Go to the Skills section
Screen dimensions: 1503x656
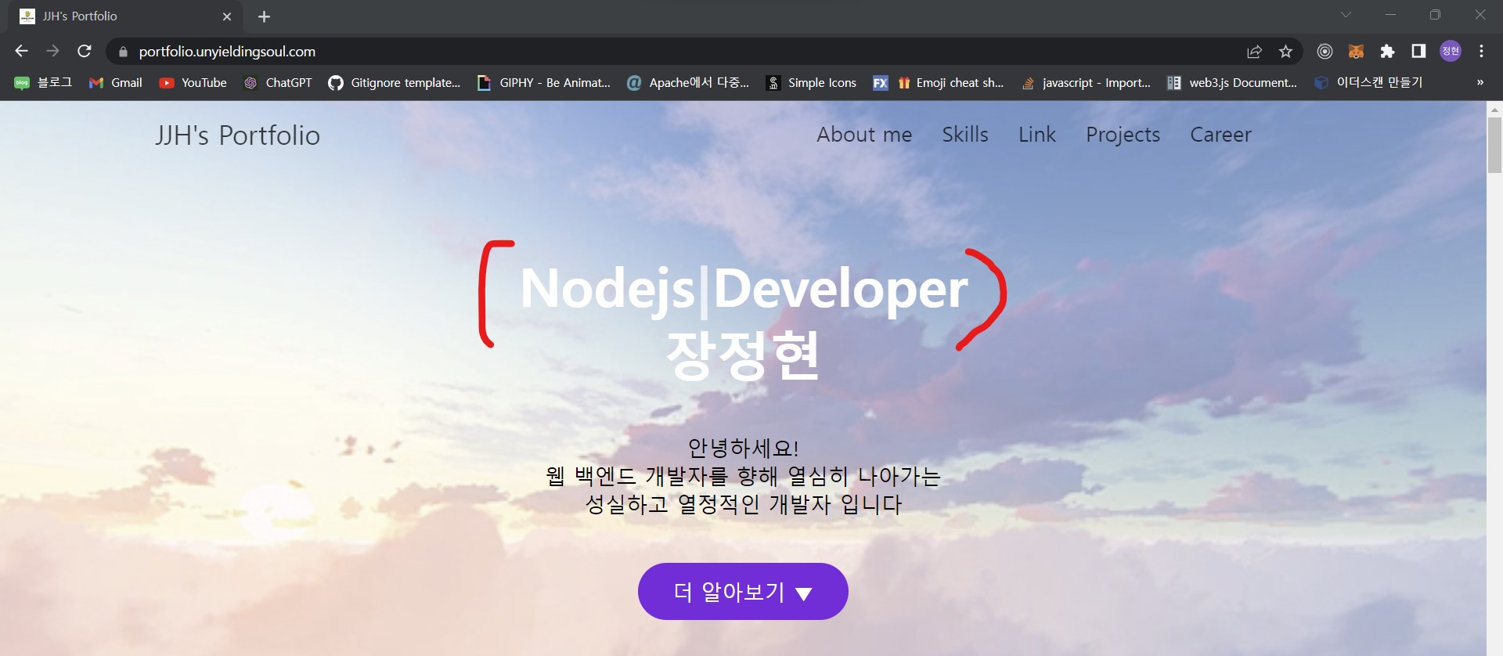pyautogui.click(x=965, y=135)
